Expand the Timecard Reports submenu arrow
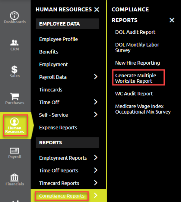The width and height of the screenshot is (181, 202). (96, 183)
